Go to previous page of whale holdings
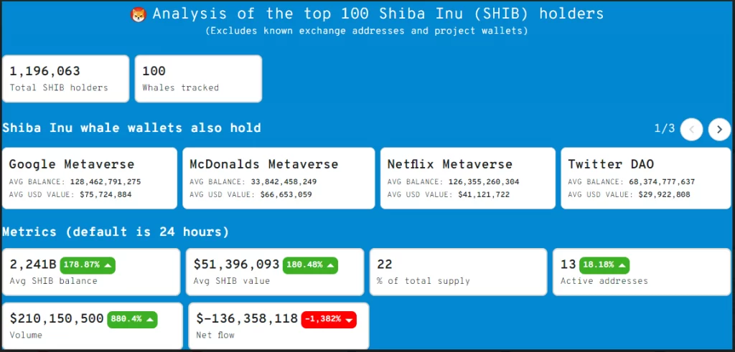735x352 pixels. point(691,130)
